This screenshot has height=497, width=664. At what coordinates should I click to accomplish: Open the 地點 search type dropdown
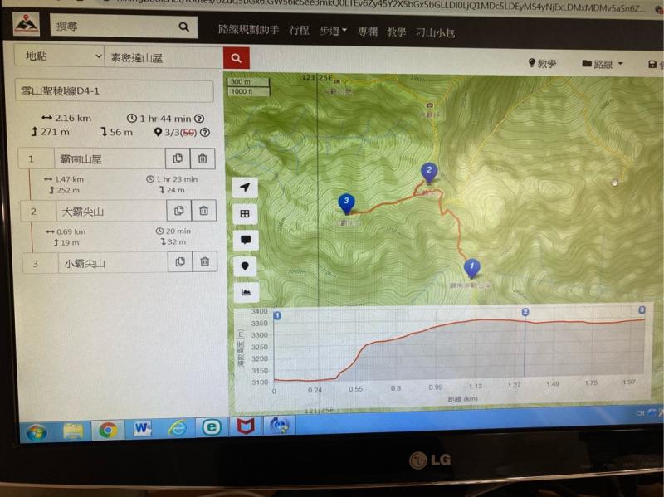click(59, 56)
